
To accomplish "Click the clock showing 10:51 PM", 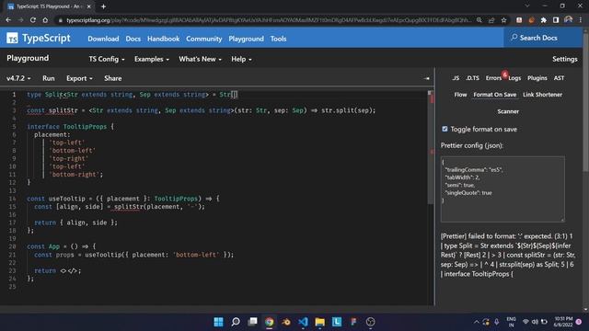I will [x=563, y=322].
